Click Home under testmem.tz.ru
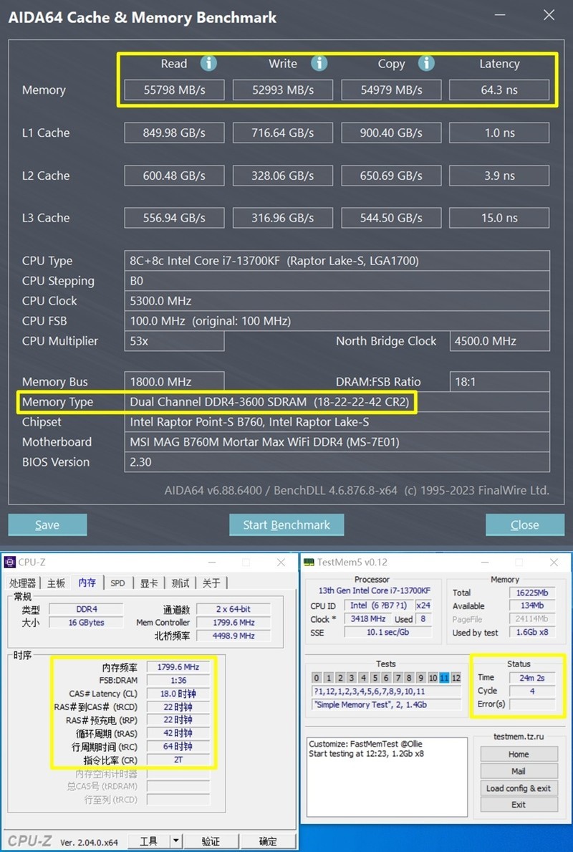This screenshot has width=573, height=852. (x=518, y=754)
